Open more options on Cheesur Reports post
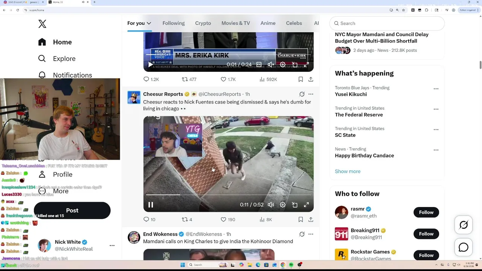482x271 pixels. pos(311,94)
